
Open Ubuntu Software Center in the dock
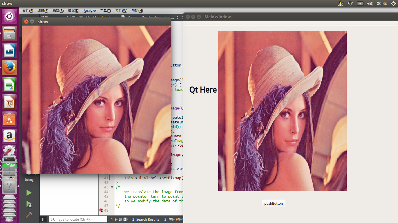tap(9, 119)
